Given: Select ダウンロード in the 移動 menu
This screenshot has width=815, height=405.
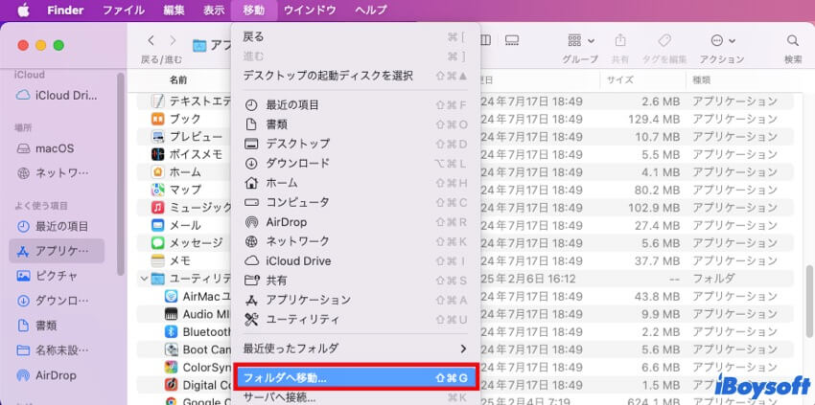Looking at the screenshot, I should (297, 163).
